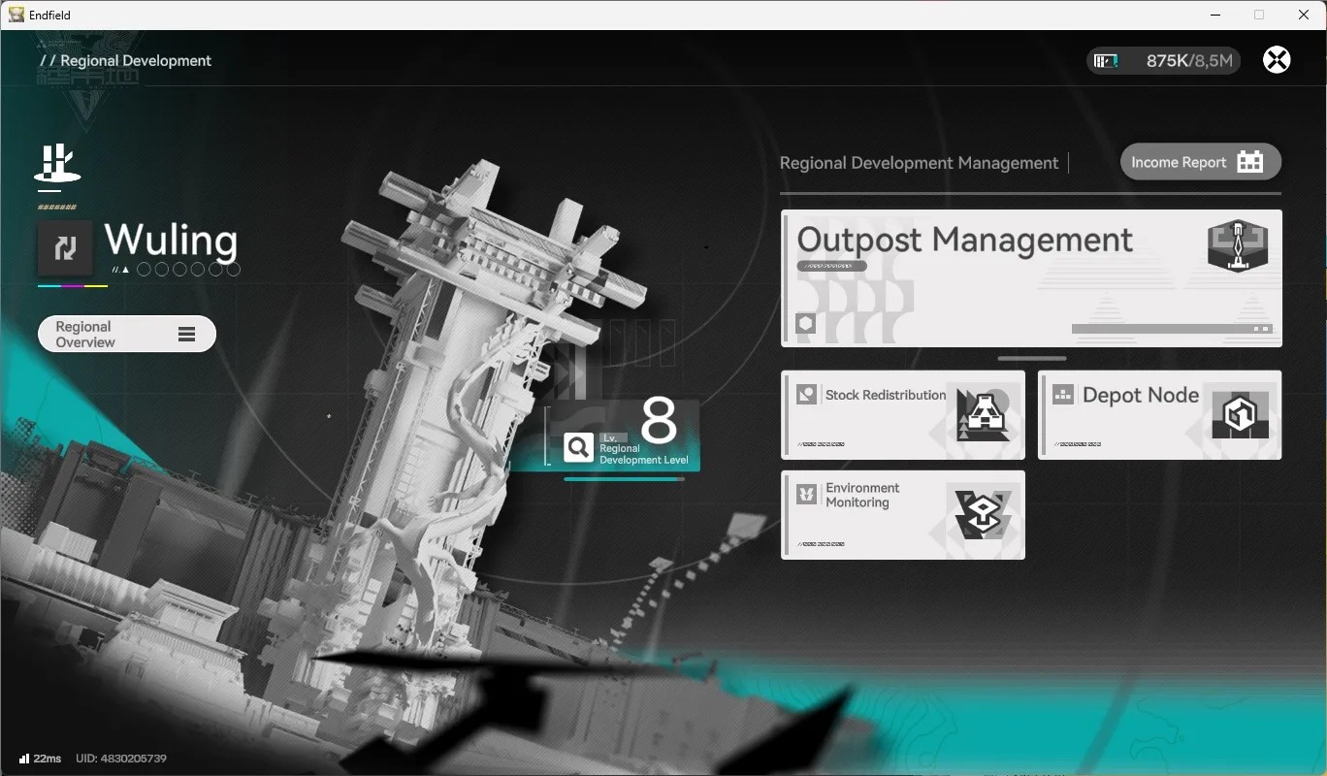Click the Depot Node cube emblem icon
1327x776 pixels.
[1241, 416]
